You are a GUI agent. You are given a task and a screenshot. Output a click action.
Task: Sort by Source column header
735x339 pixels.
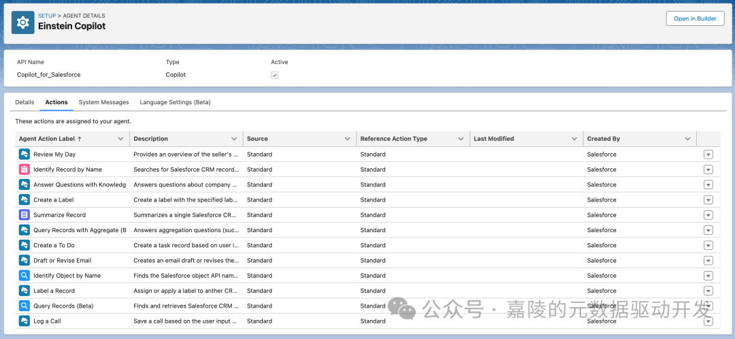257,139
